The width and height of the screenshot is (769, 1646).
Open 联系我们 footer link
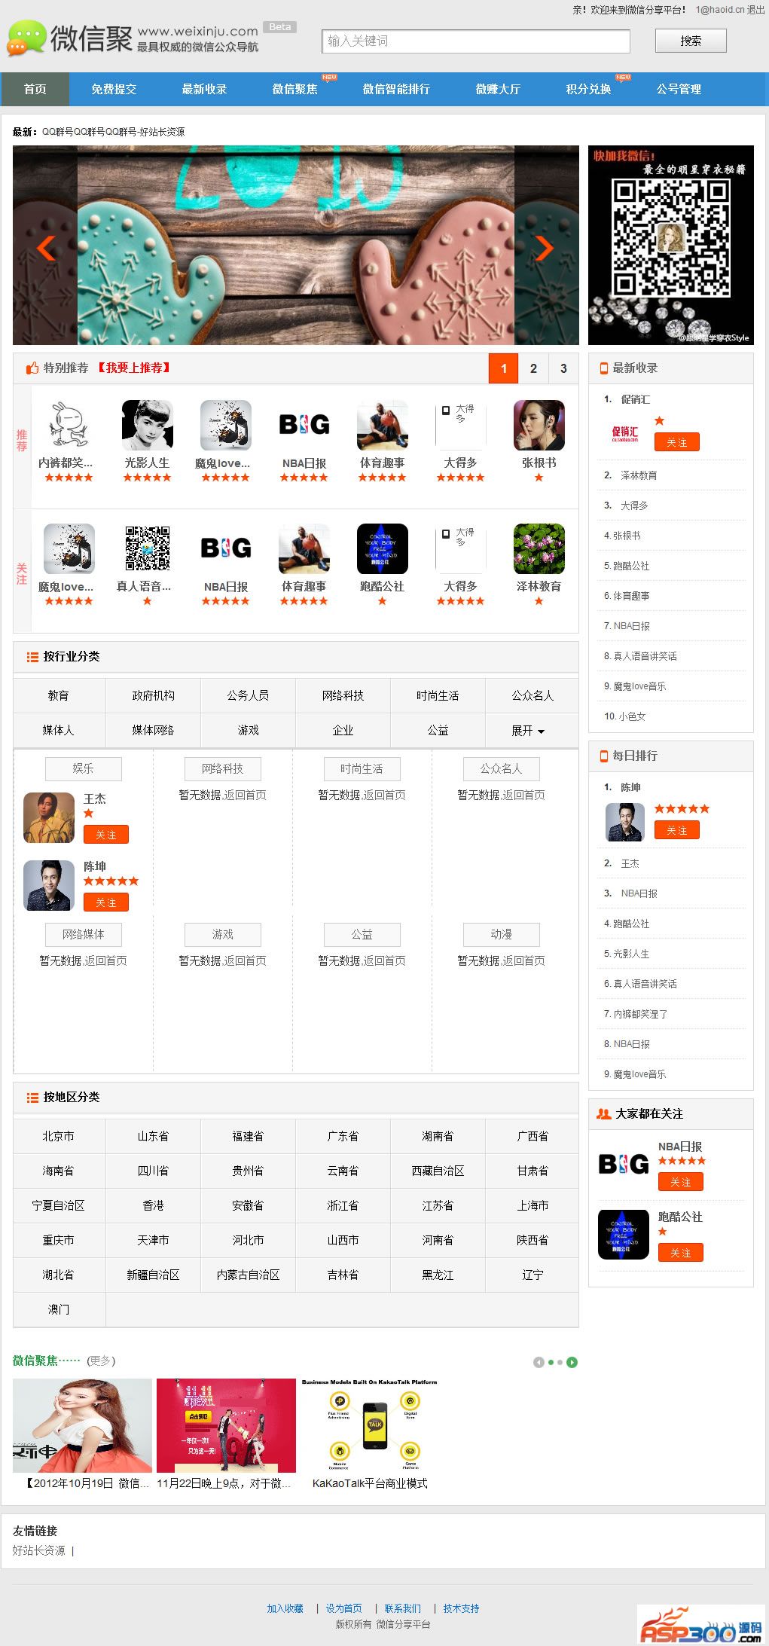coord(403,1608)
